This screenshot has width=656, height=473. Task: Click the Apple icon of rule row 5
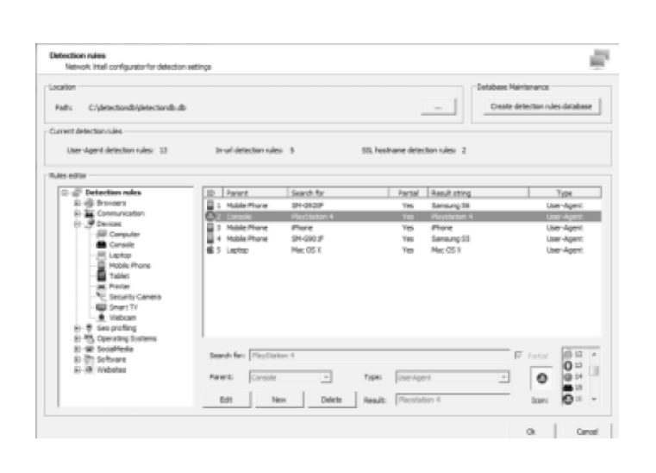210,250
